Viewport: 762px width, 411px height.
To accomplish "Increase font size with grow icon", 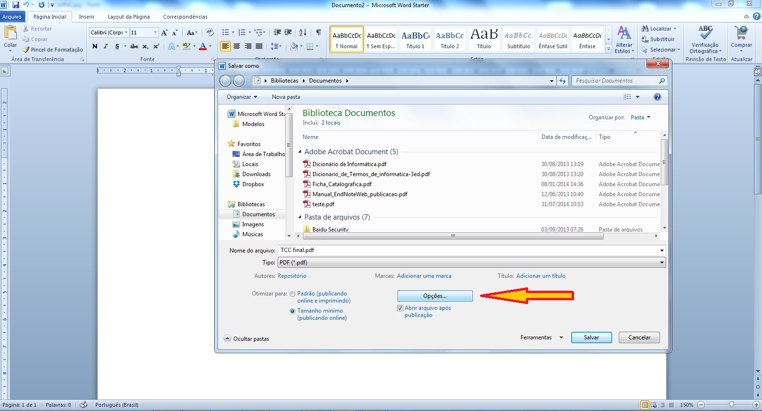I will pos(164,32).
